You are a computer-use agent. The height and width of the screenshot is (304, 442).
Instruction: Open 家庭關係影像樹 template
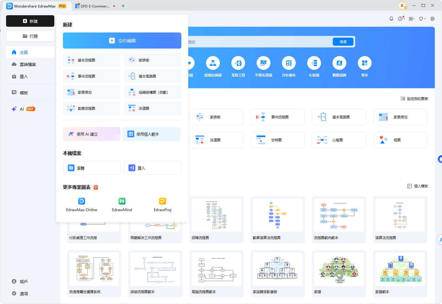tap(278, 274)
